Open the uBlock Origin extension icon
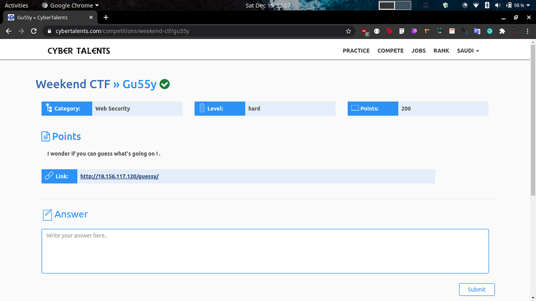 365,31
